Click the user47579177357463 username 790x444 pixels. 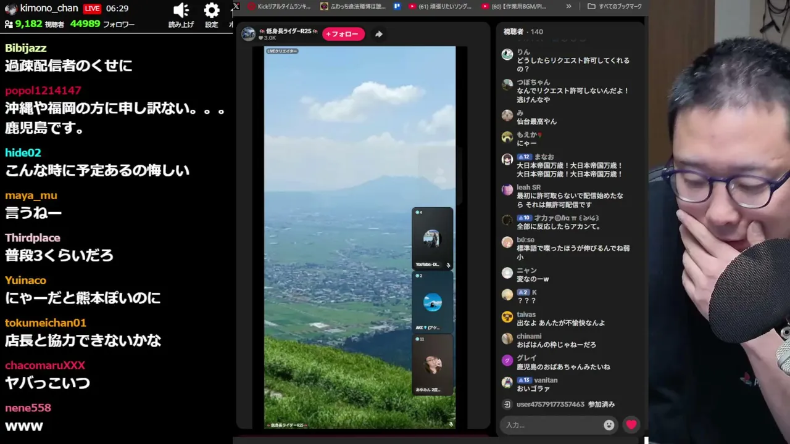(x=551, y=405)
